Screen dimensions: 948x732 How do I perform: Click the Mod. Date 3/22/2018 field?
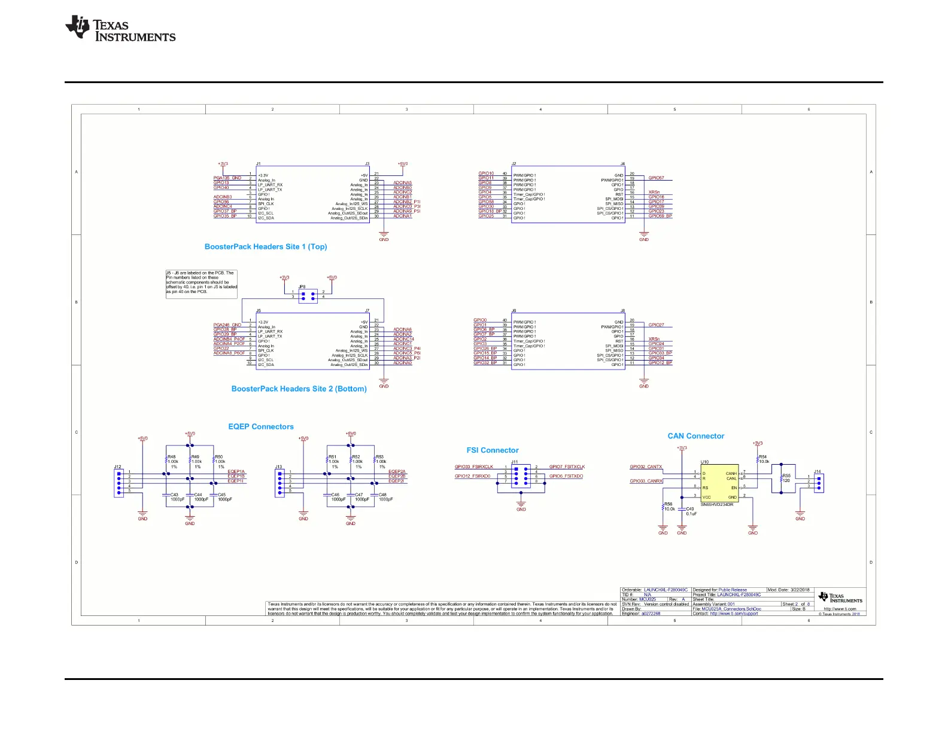(x=789, y=590)
